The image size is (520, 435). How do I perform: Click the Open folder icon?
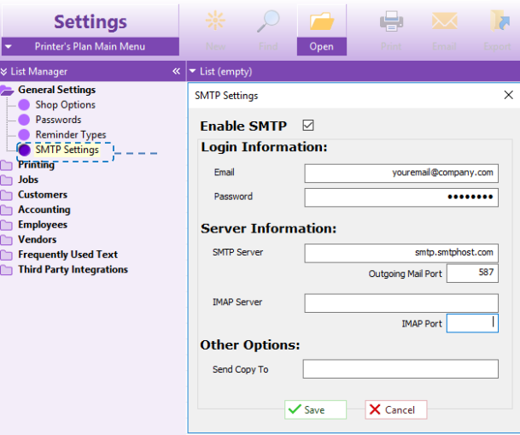tap(322, 21)
